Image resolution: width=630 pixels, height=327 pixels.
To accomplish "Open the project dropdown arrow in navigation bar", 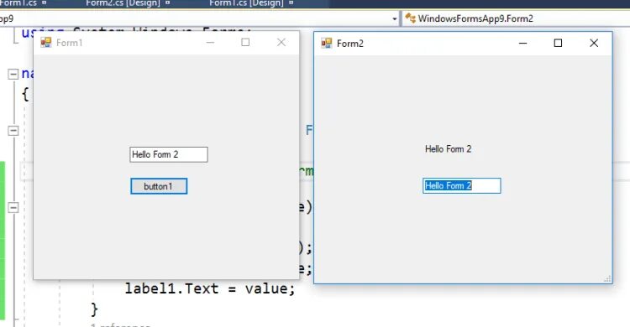I will click(x=395, y=18).
